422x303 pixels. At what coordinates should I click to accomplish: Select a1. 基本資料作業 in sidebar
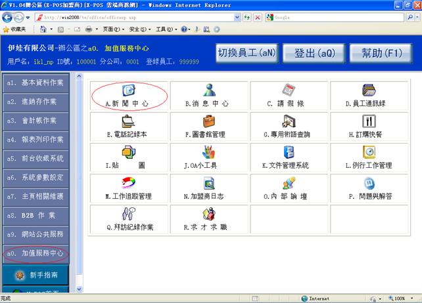click(x=35, y=83)
